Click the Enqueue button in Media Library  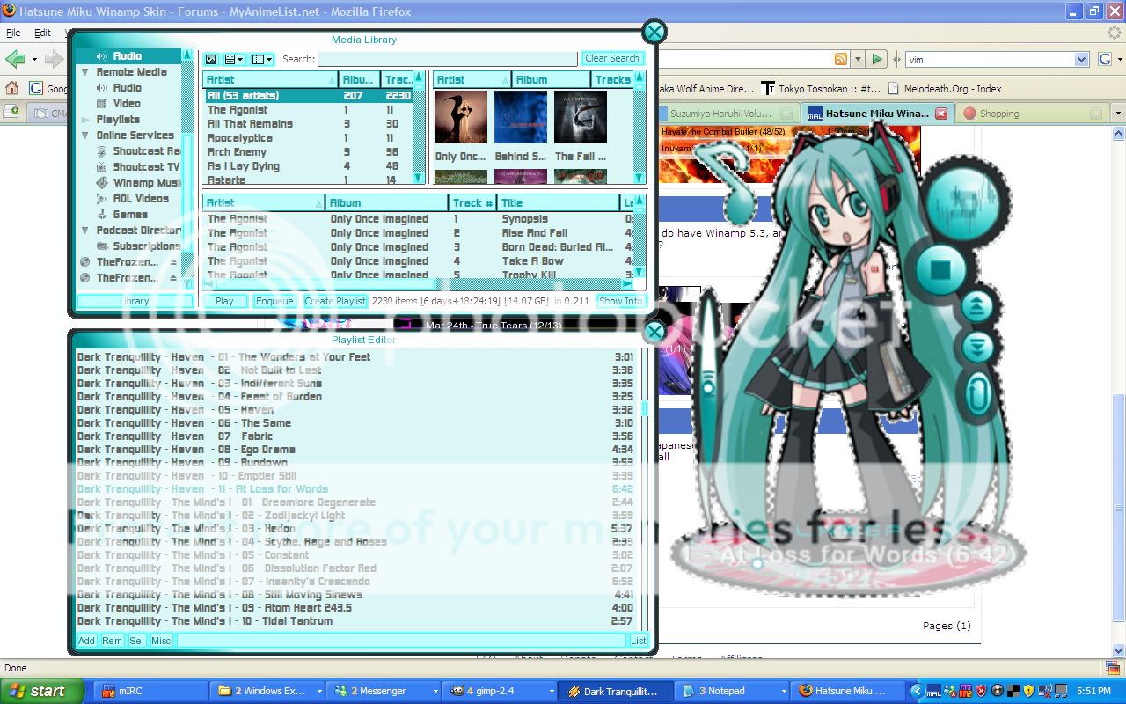pyautogui.click(x=274, y=301)
